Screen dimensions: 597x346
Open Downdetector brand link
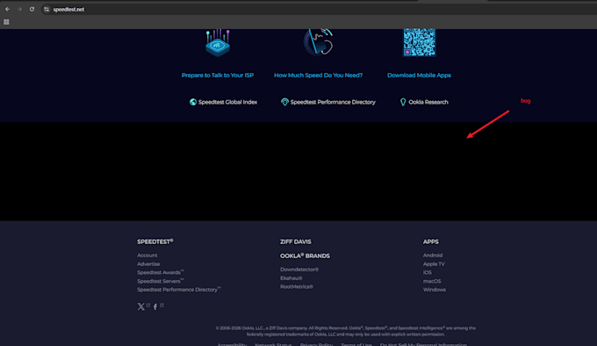point(299,270)
